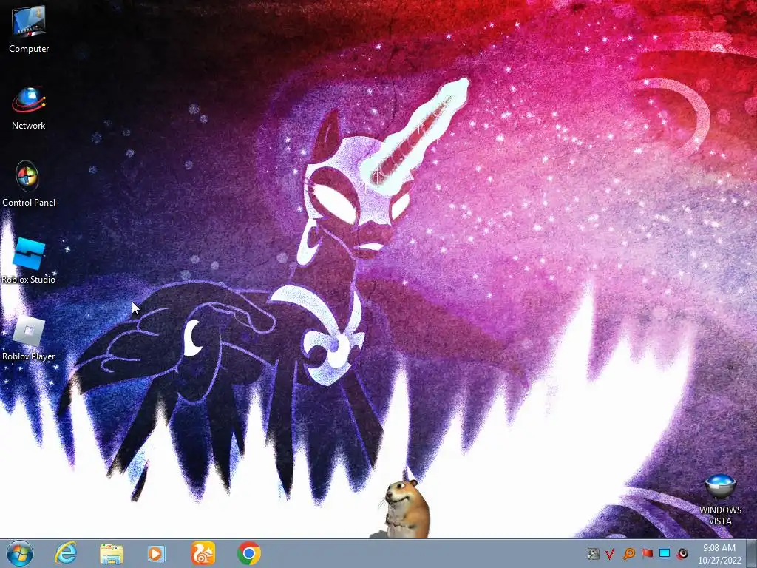Select the WINDOWS VISTA desktop icon
The height and width of the screenshot is (568, 757).
[x=720, y=500]
